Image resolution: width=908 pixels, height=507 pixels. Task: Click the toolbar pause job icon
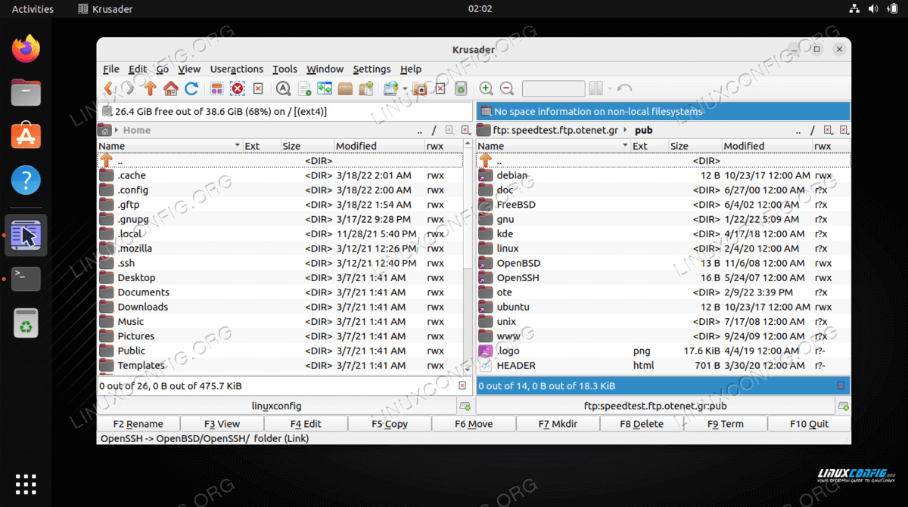click(595, 89)
